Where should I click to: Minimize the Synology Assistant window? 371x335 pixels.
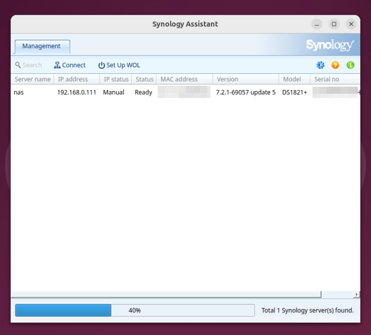coord(317,24)
